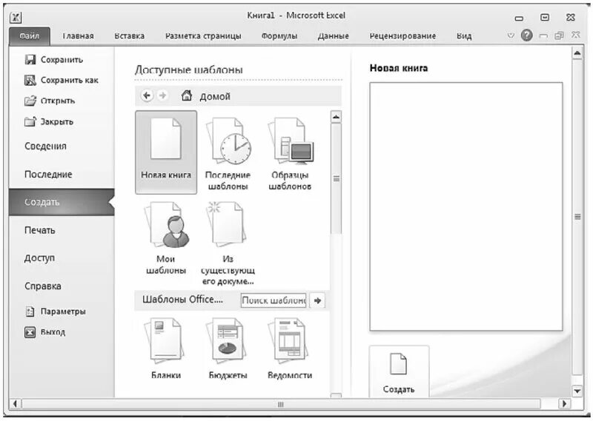Select Закрыть in the backstage menu
Screen dimensions: 593x421
[x=48, y=121]
